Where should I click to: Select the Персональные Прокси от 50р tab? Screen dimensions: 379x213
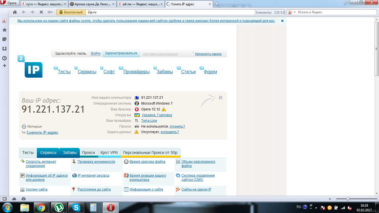(150, 153)
